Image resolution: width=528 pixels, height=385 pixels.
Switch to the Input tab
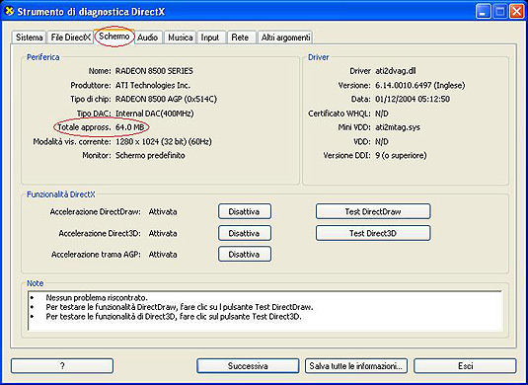[x=210, y=38]
